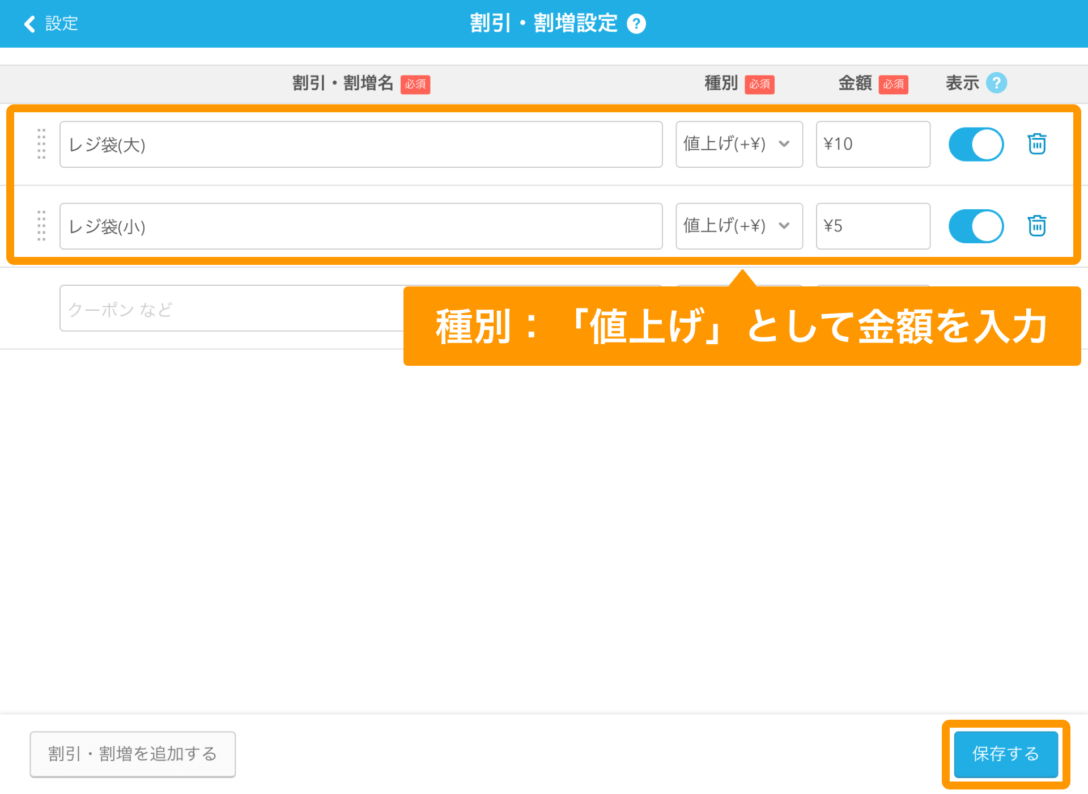Click 割引・割増を追加する button
The height and width of the screenshot is (794, 1088).
point(133,754)
